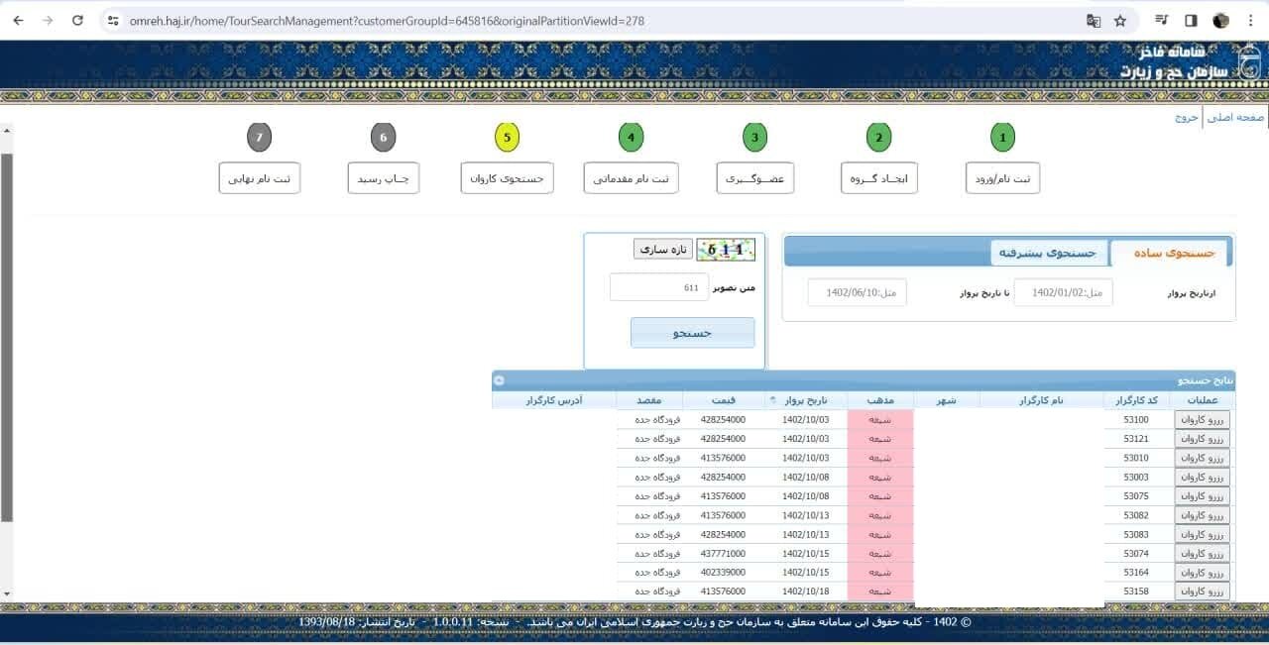Click the خروج logout link

pyautogui.click(x=1187, y=117)
